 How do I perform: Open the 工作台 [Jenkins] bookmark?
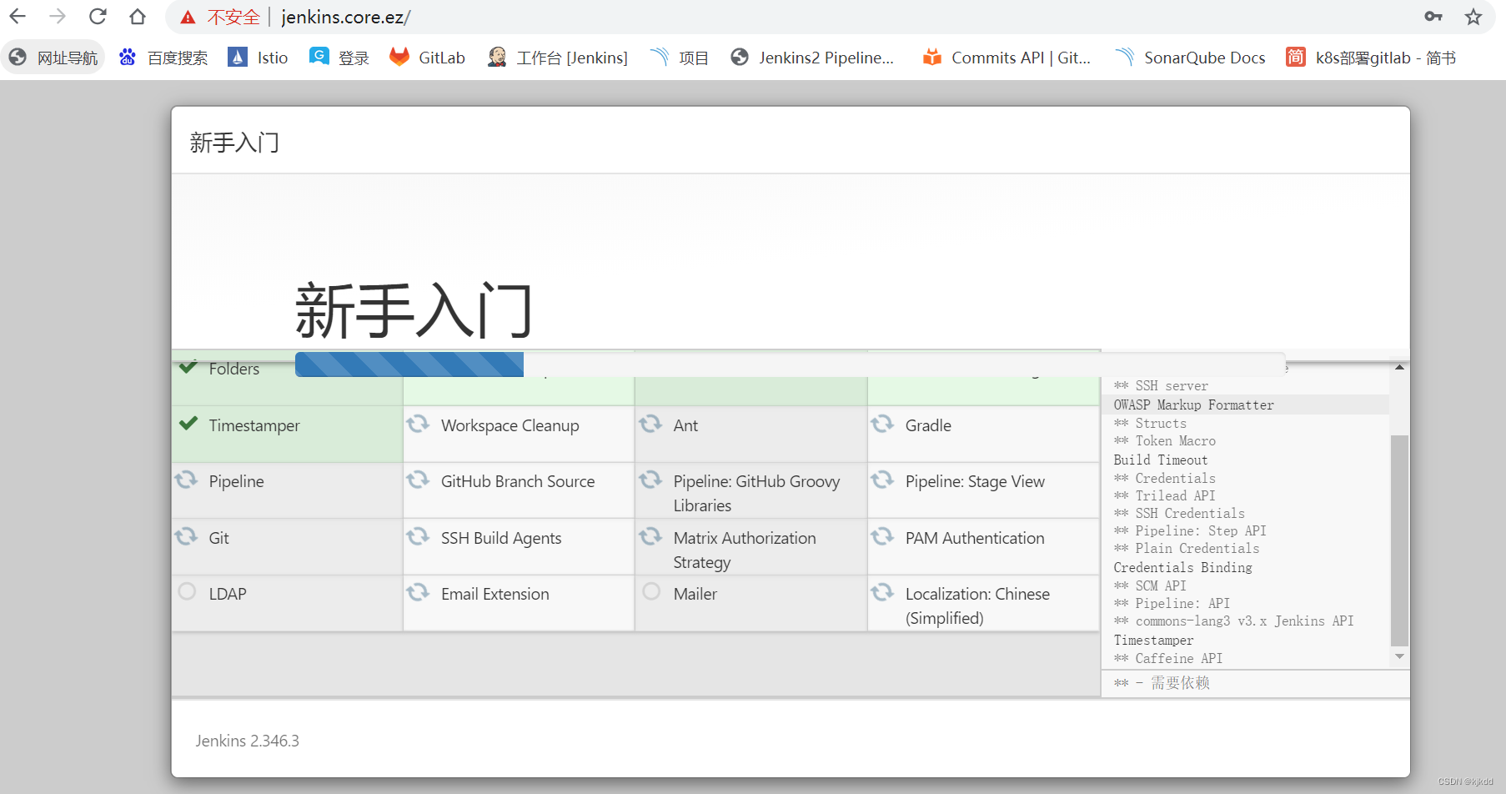click(x=558, y=58)
